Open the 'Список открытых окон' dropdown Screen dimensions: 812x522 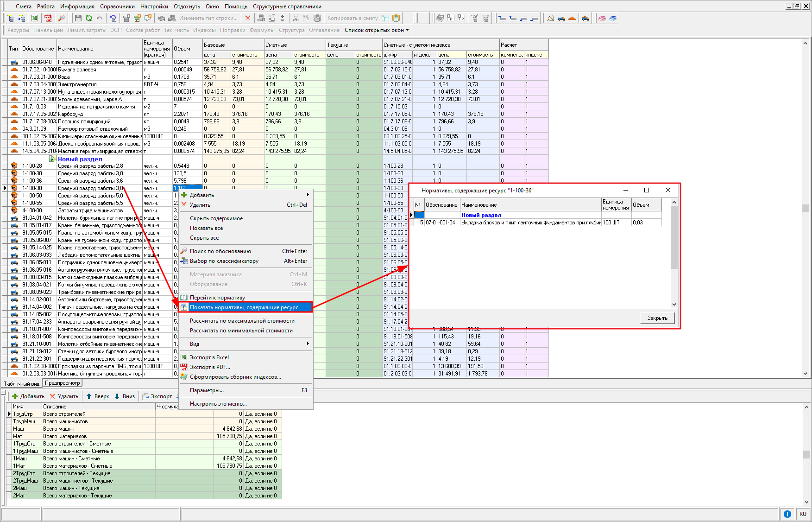tap(377, 30)
